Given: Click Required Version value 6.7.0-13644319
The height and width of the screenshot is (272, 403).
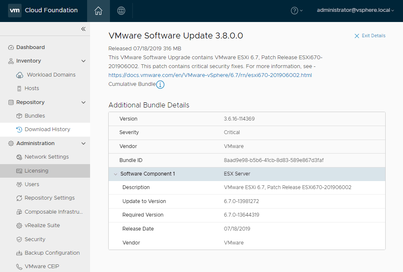Looking at the screenshot, I should click(x=241, y=215).
